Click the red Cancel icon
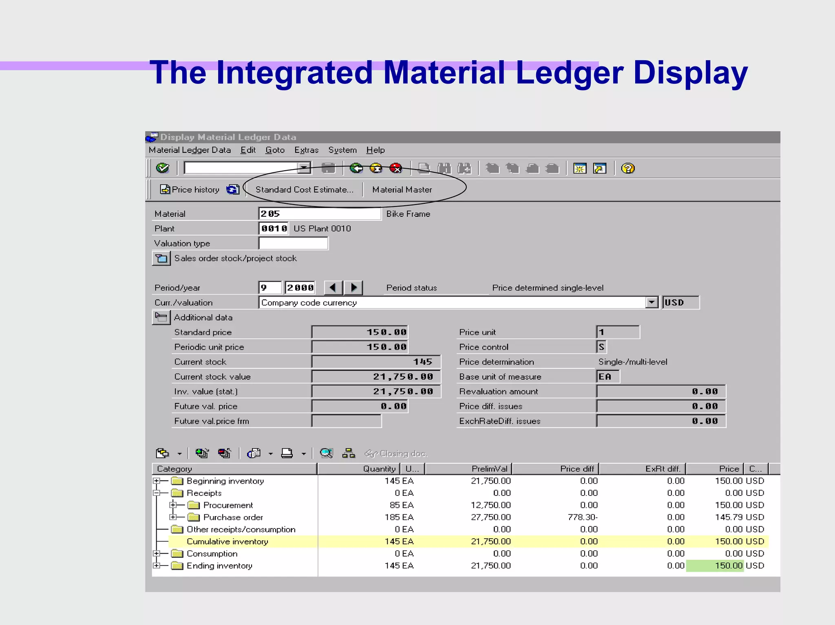Screen dimensions: 835x625 pos(396,168)
